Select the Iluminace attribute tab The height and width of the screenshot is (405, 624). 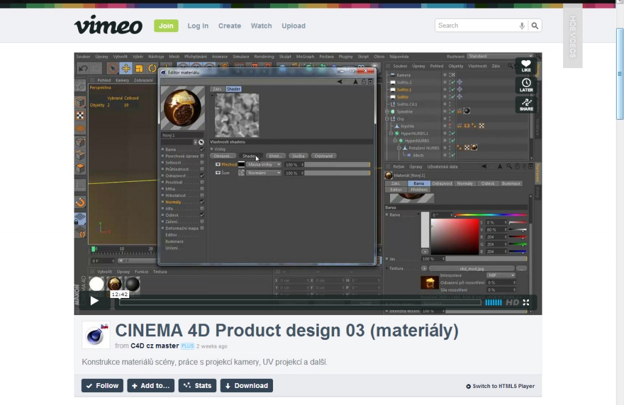(511, 184)
